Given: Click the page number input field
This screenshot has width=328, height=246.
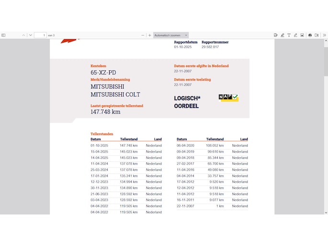Looking at the screenshot, I should click(40, 35).
